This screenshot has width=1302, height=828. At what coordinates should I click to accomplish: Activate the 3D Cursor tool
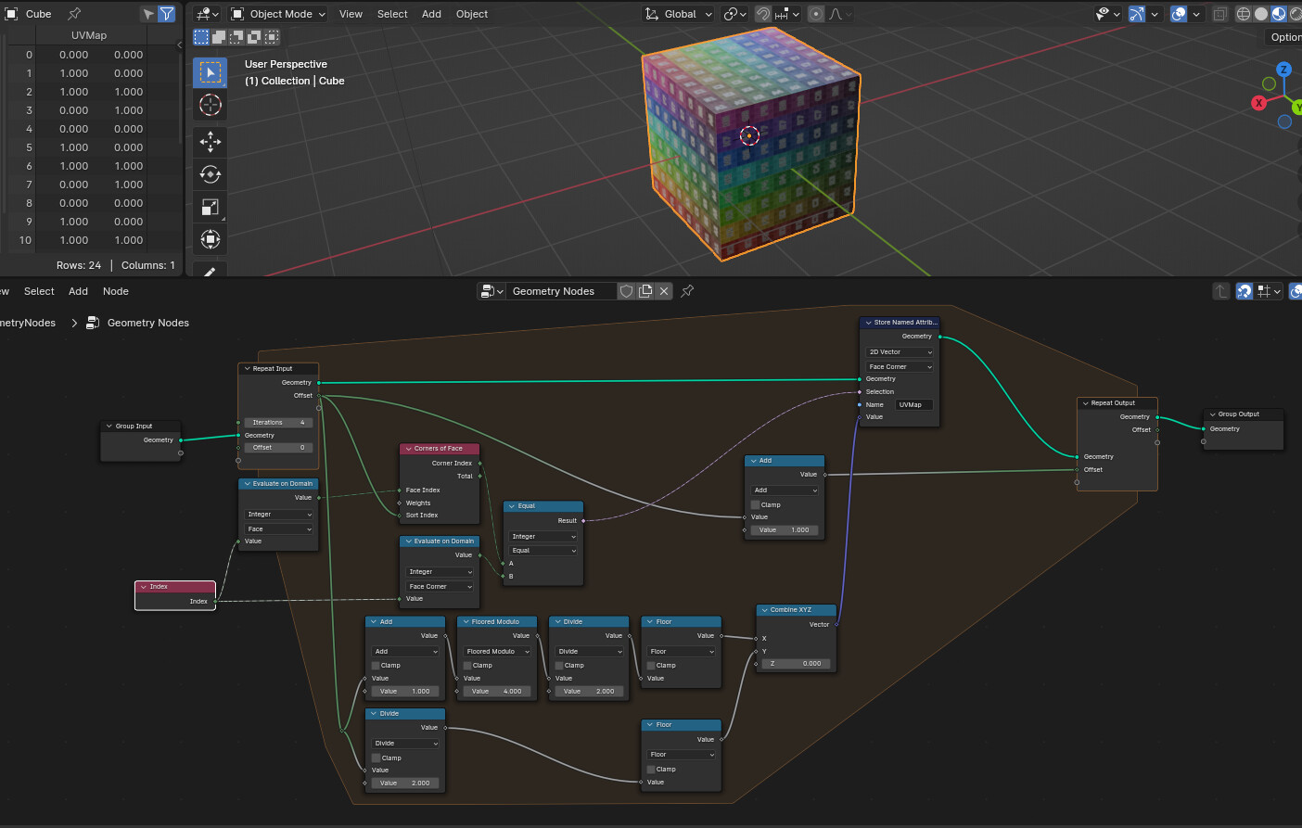[x=211, y=106]
